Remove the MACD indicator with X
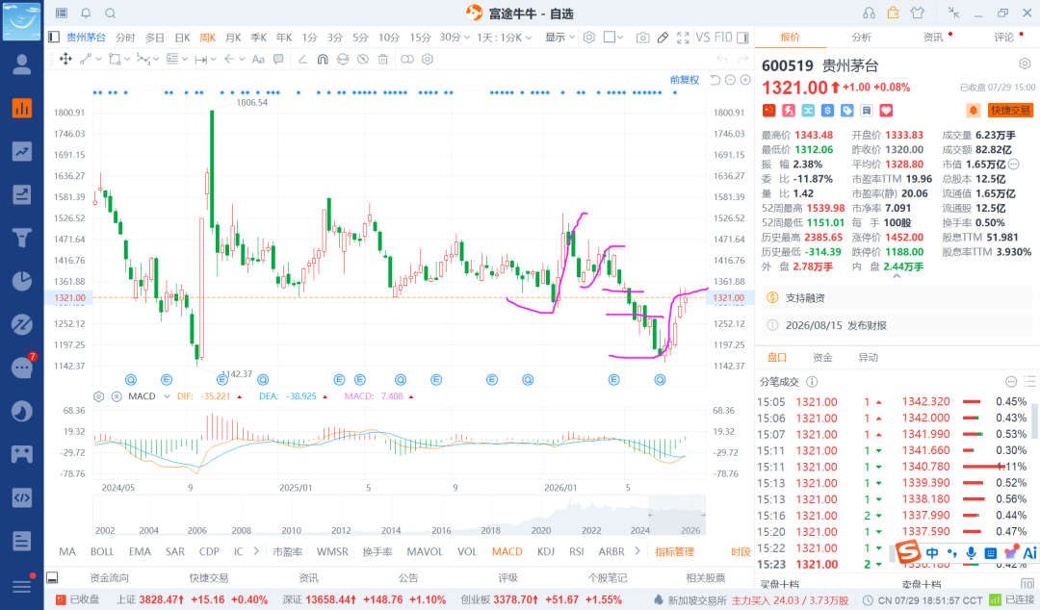The image size is (1040, 610). 117,396
